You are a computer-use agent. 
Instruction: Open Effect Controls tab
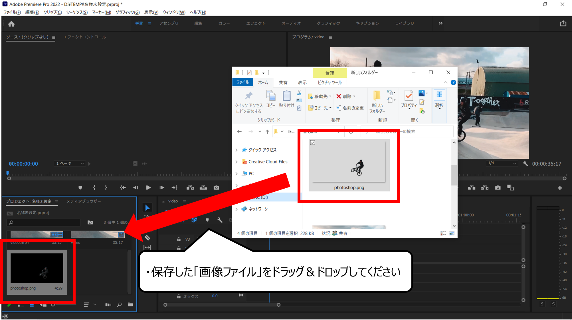tap(84, 37)
